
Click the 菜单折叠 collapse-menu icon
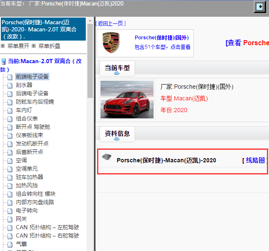(x=33, y=46)
